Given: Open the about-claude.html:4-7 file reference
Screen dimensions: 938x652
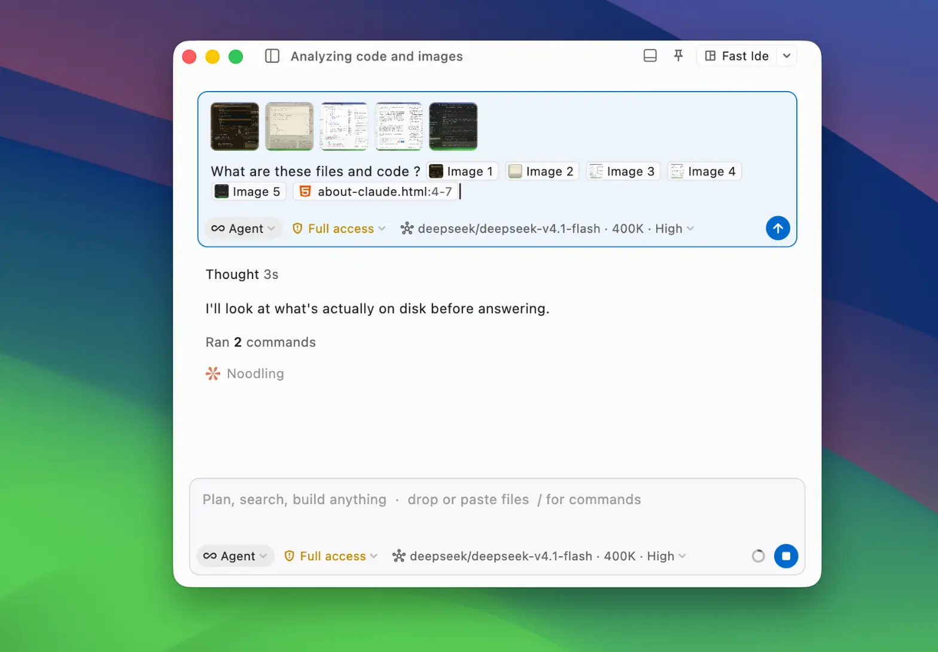Looking at the screenshot, I should point(376,192).
